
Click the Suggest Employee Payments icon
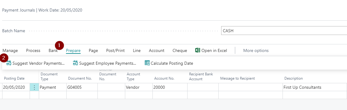pos(75,64)
